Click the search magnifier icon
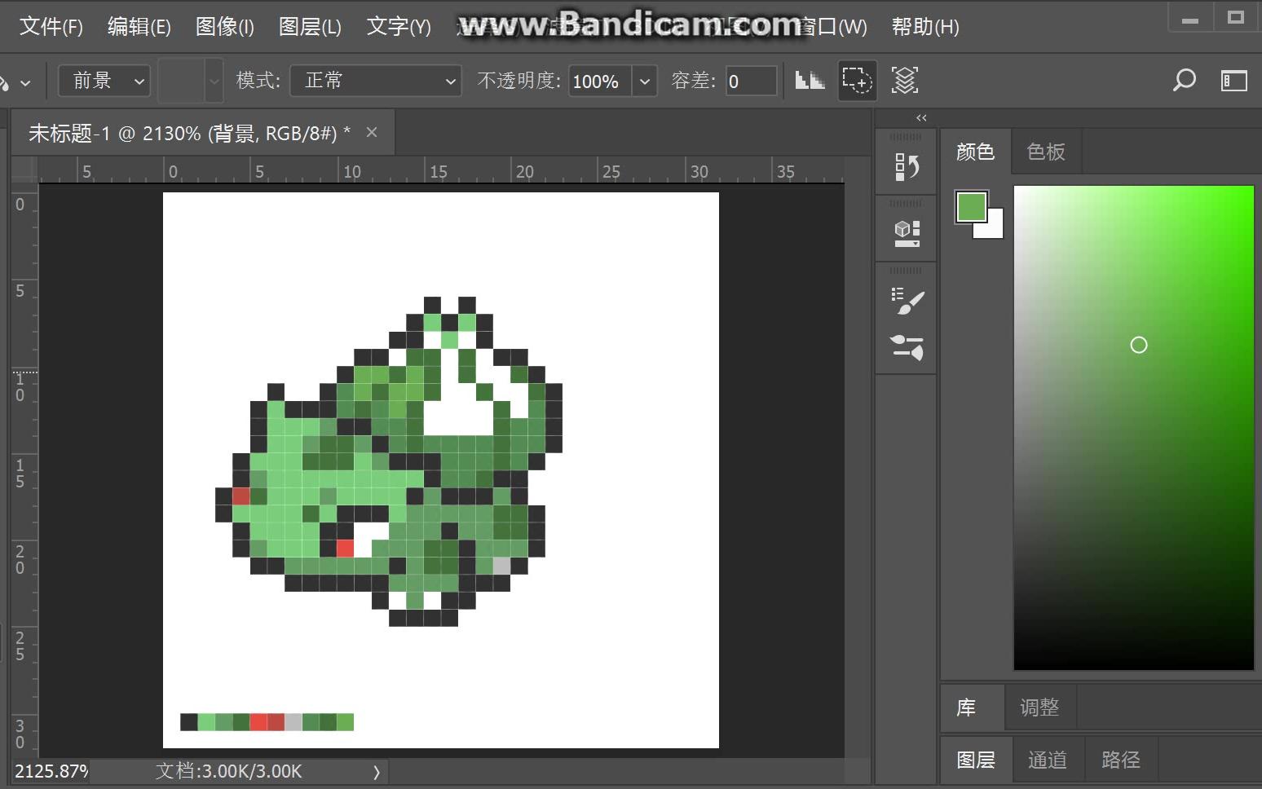Viewport: 1262px width, 789px height. click(1184, 80)
